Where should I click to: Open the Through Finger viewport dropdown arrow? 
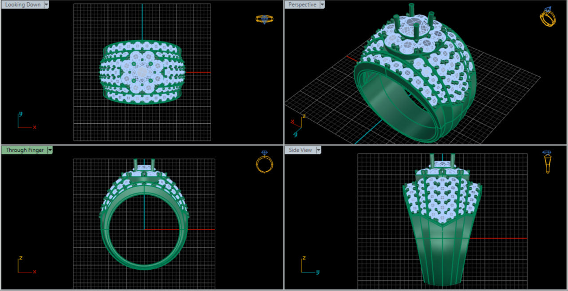(x=50, y=150)
